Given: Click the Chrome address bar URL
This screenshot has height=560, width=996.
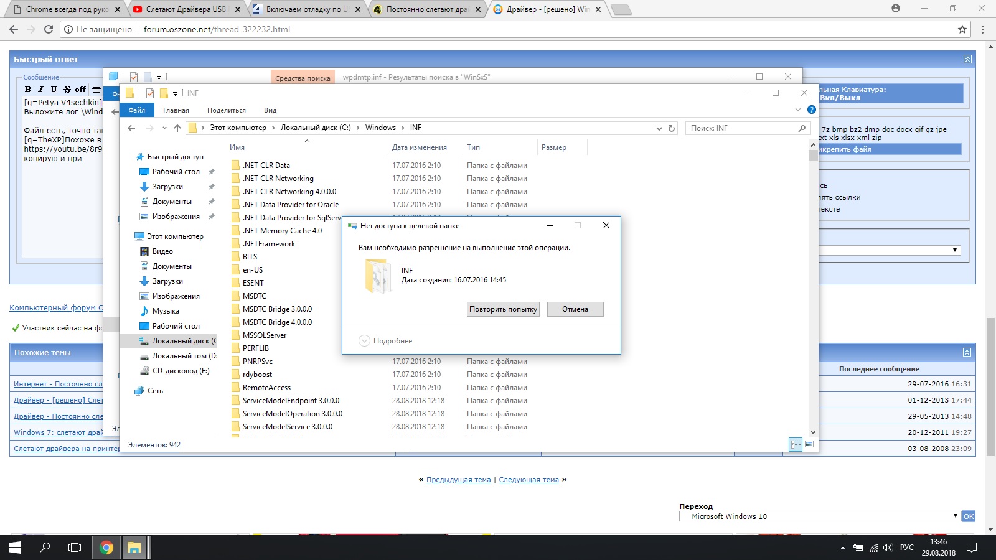Looking at the screenshot, I should [217, 29].
